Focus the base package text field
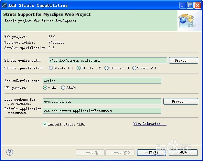 click(x=102, y=101)
